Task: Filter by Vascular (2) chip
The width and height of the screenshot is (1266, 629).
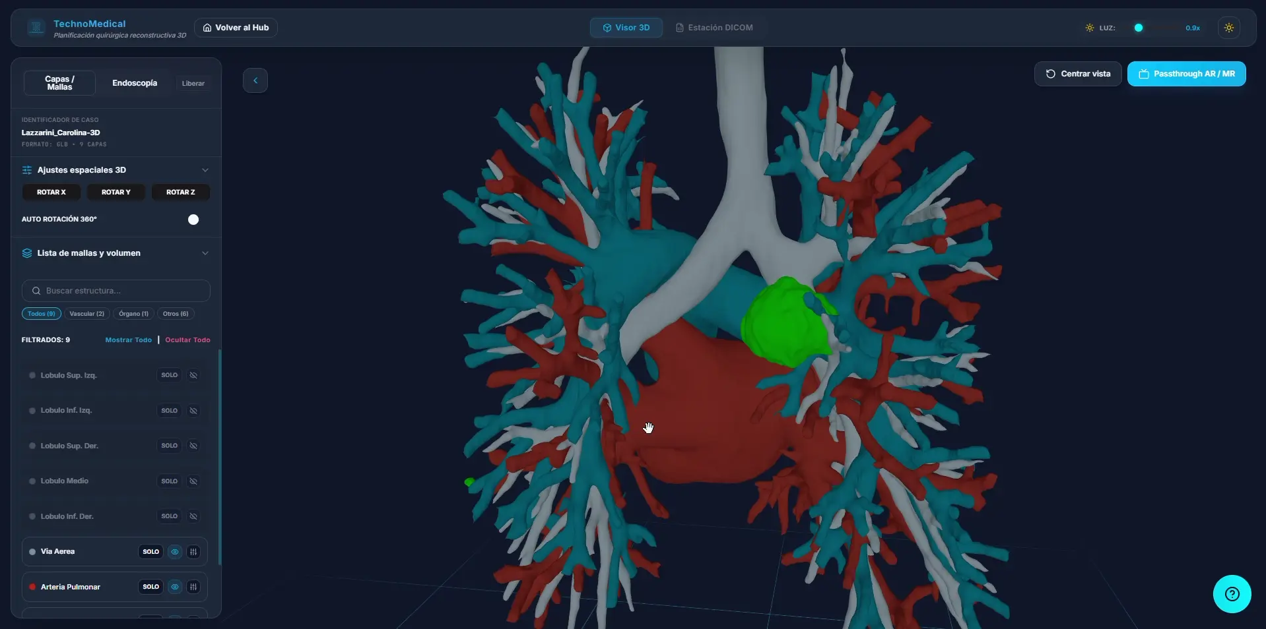Action: (87, 314)
